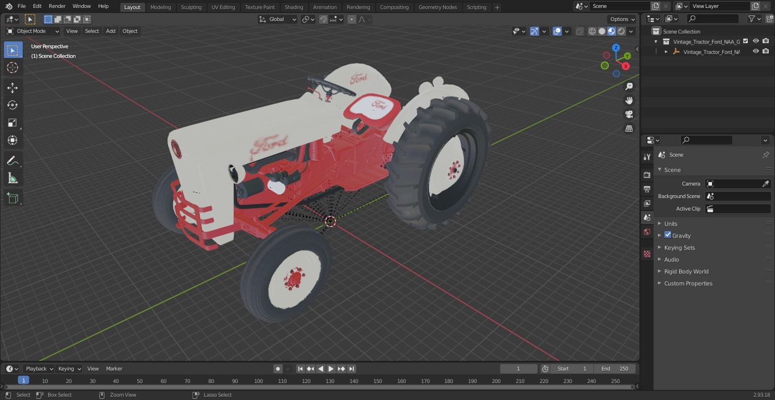Select the Add Cube tool
The height and width of the screenshot is (400, 775).
(12, 199)
